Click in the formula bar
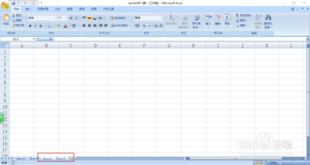This screenshot has height=165, width=310. pyautogui.click(x=179, y=39)
